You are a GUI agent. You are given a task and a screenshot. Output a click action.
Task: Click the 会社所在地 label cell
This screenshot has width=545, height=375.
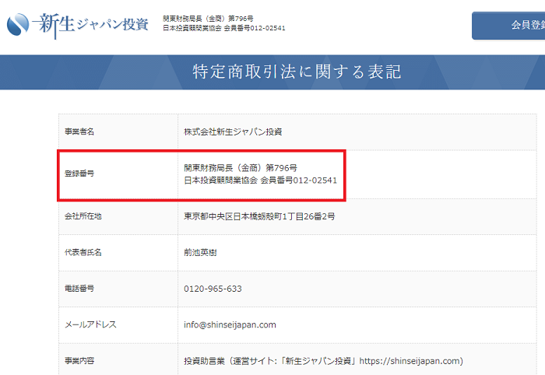pyautogui.click(x=118, y=216)
